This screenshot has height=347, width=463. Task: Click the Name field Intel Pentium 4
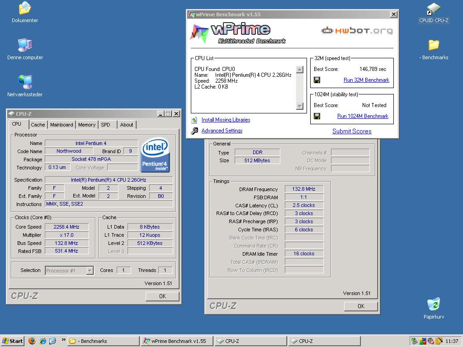[91, 143]
